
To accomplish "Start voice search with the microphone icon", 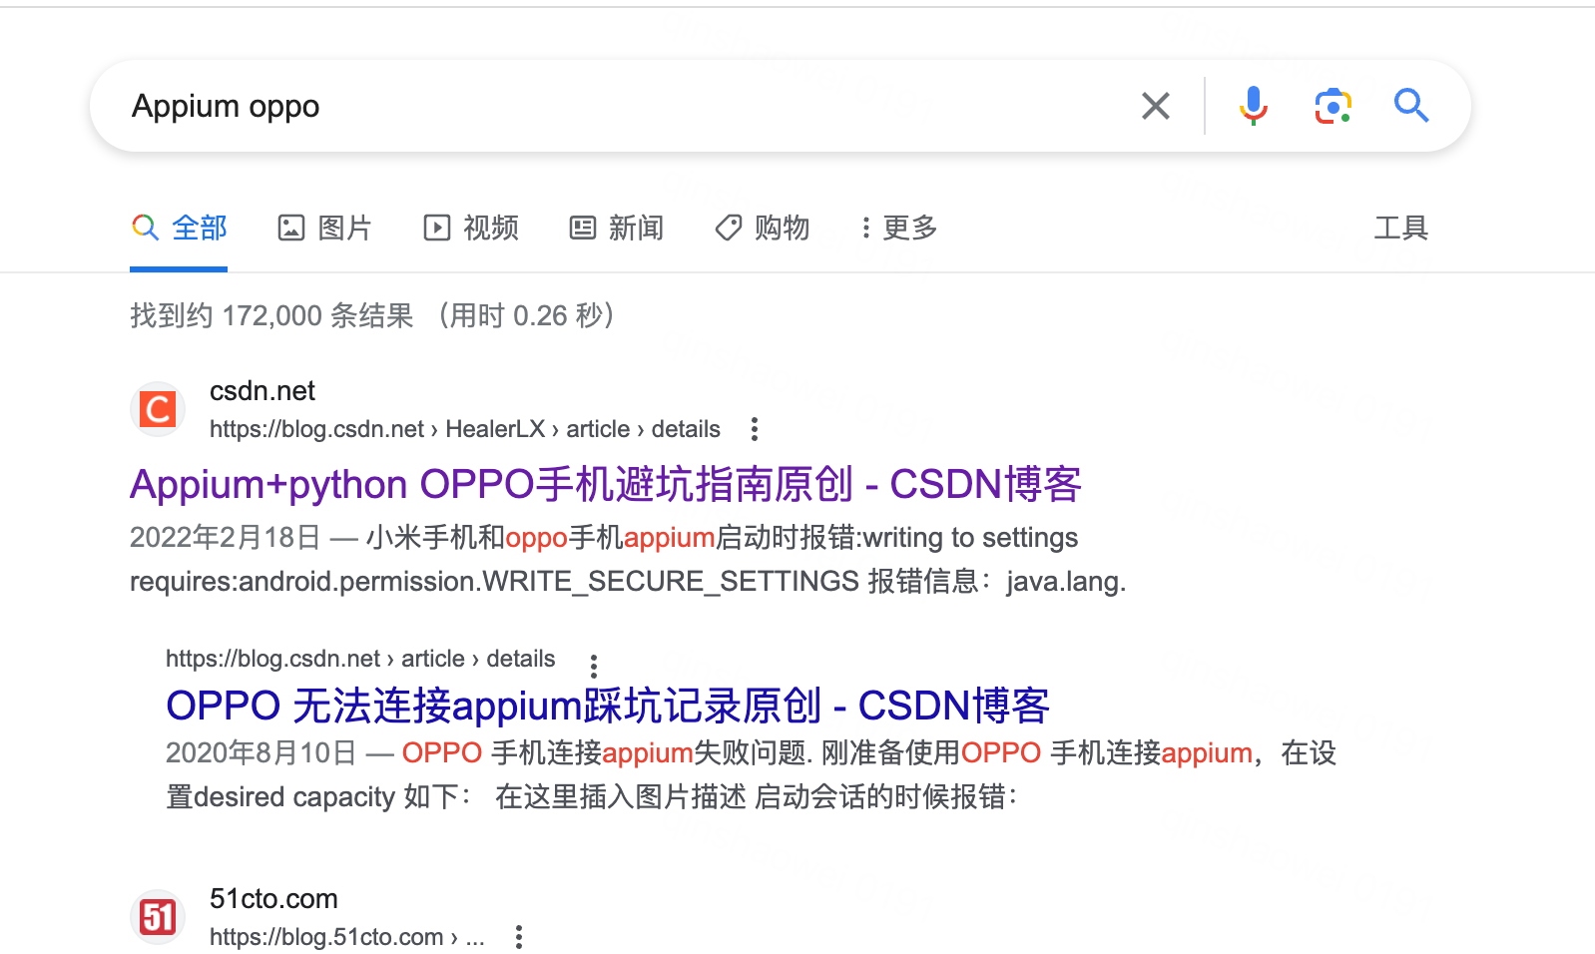I will (x=1253, y=106).
